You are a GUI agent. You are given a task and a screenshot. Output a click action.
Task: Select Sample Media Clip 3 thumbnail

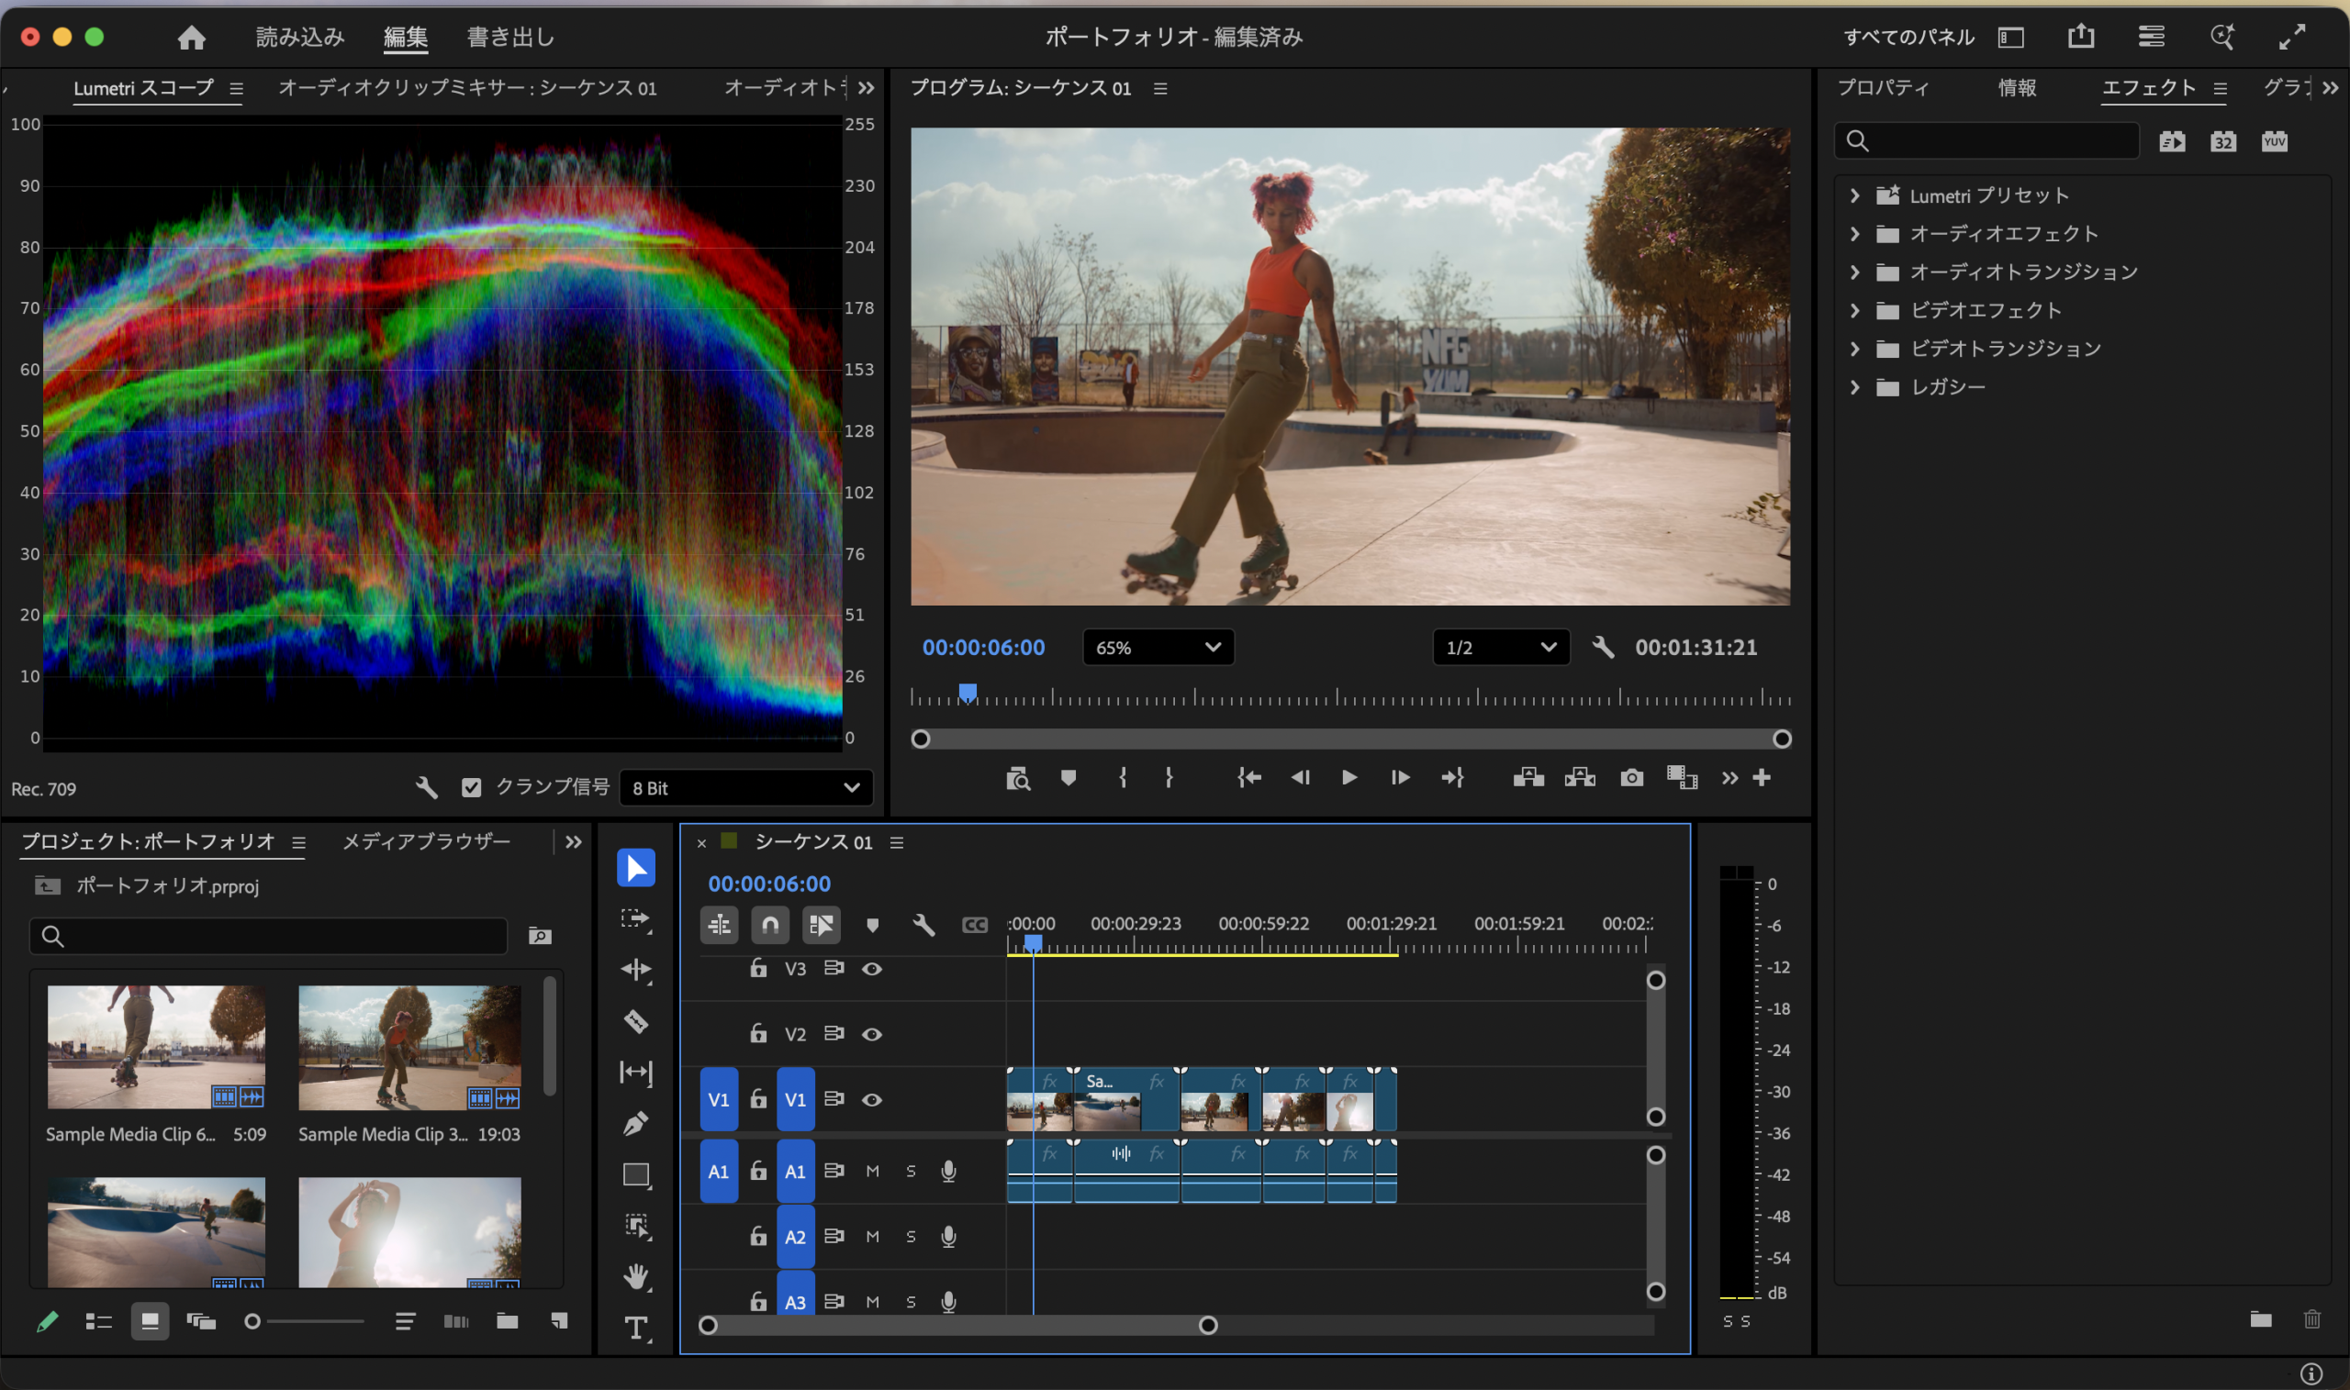pyautogui.click(x=409, y=1047)
